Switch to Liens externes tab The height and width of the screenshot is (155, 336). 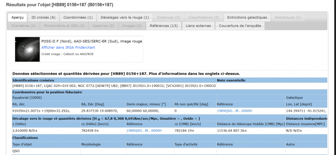click(x=198, y=26)
